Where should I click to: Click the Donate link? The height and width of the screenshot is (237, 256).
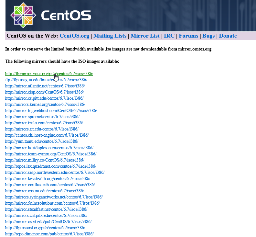[x=228, y=36]
